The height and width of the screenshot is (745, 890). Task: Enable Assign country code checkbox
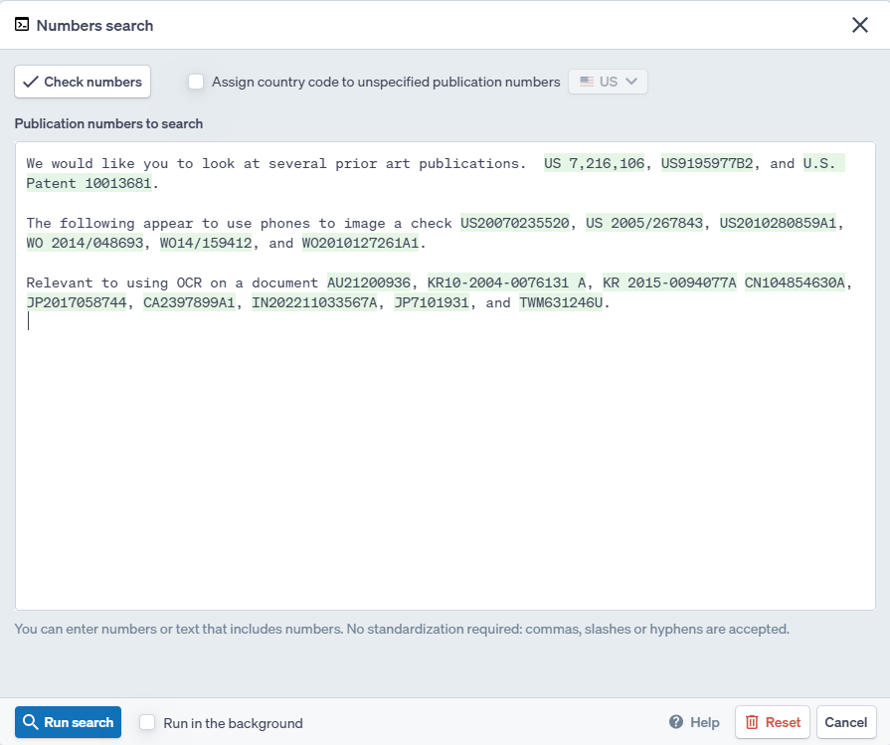coord(196,82)
